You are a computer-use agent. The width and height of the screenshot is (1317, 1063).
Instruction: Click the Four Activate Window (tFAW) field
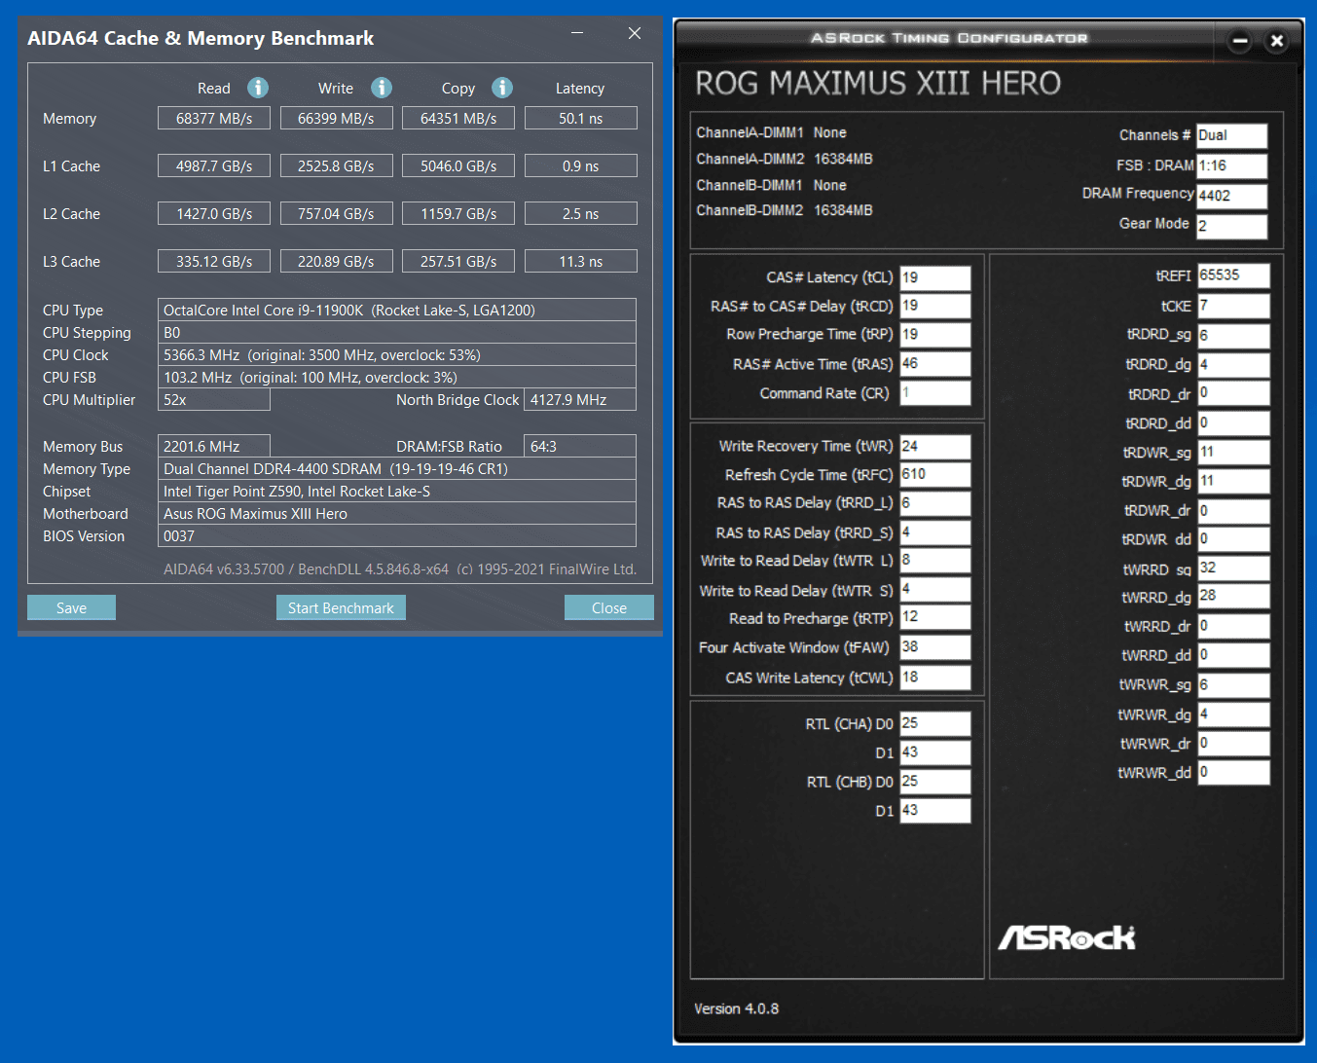pos(935,646)
